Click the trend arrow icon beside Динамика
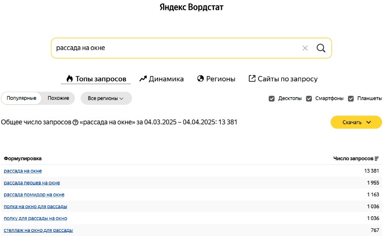Image resolution: width=383 pixels, height=236 pixels. click(x=143, y=79)
